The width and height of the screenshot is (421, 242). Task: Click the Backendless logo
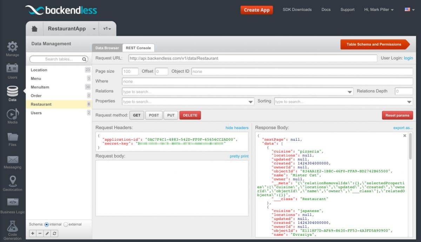click(x=61, y=10)
